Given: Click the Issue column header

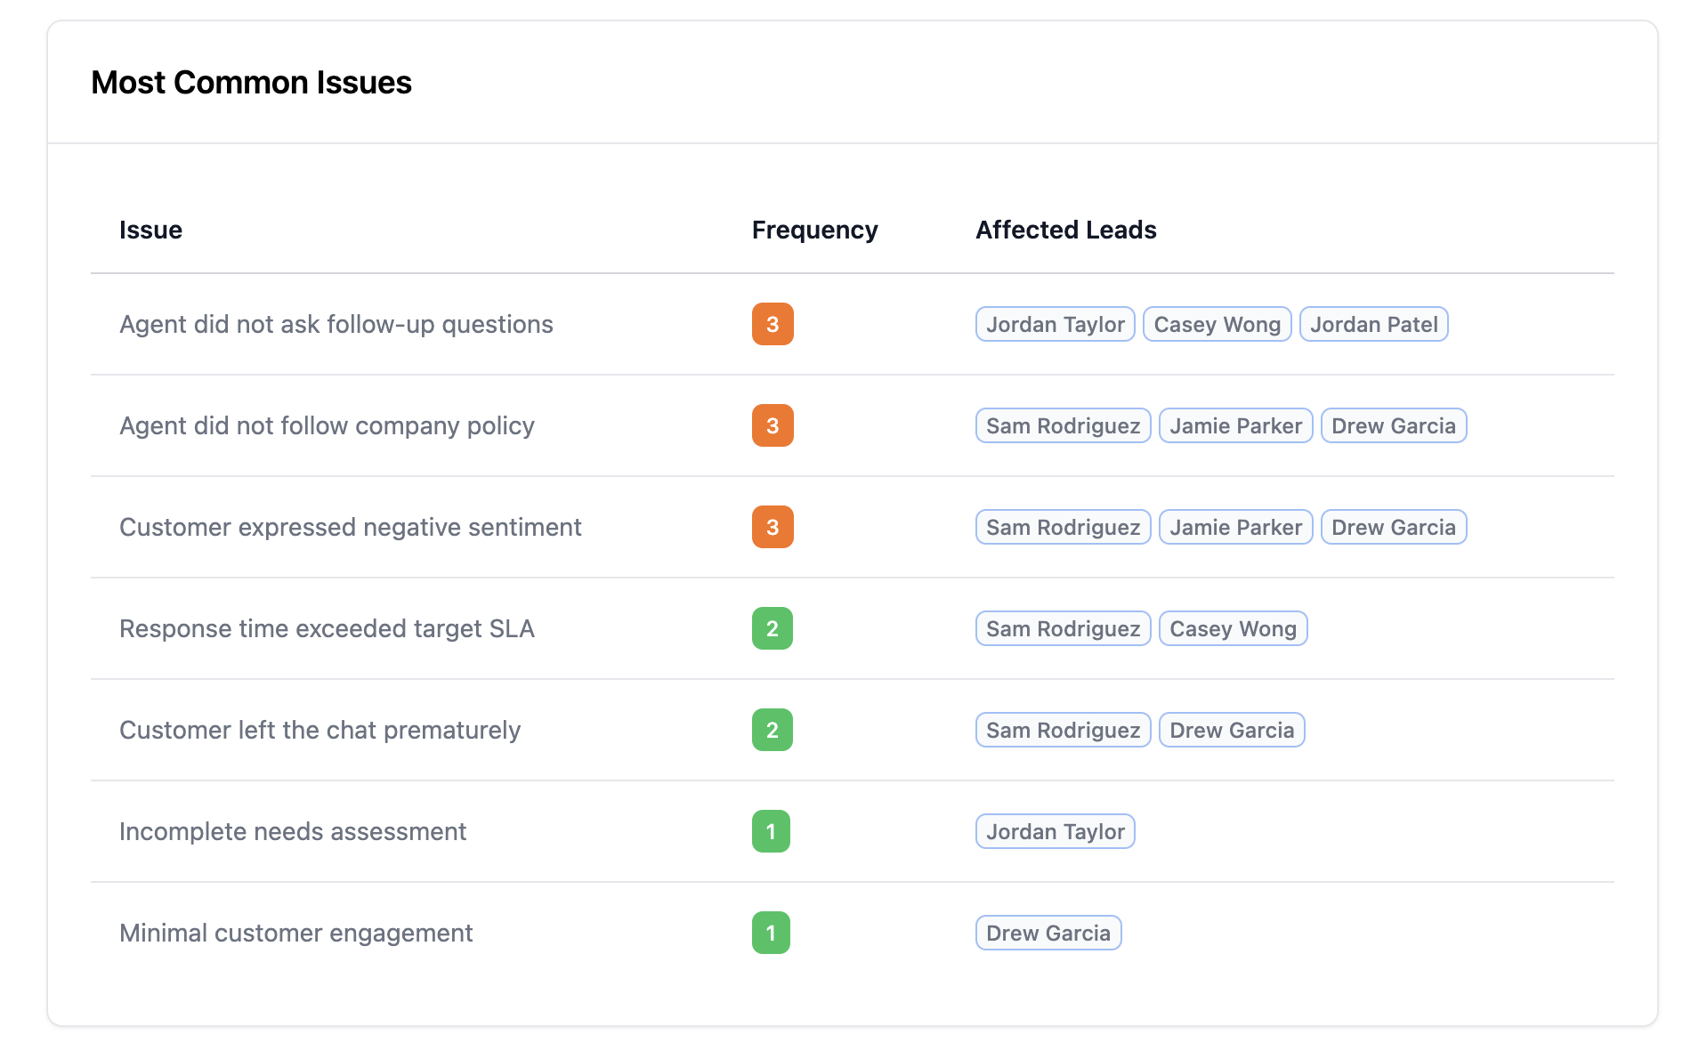Looking at the screenshot, I should tap(150, 230).
